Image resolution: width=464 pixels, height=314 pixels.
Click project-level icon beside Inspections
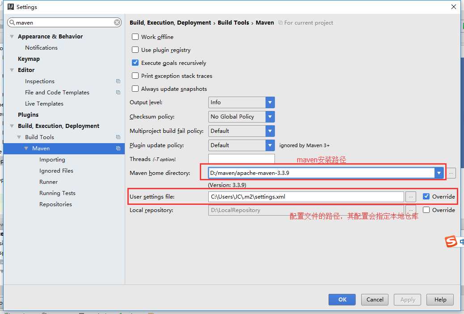pyautogui.click(x=118, y=81)
